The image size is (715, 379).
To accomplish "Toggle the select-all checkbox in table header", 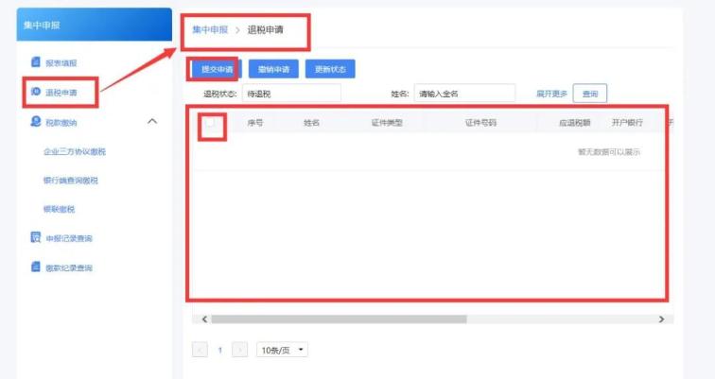I will coord(210,122).
